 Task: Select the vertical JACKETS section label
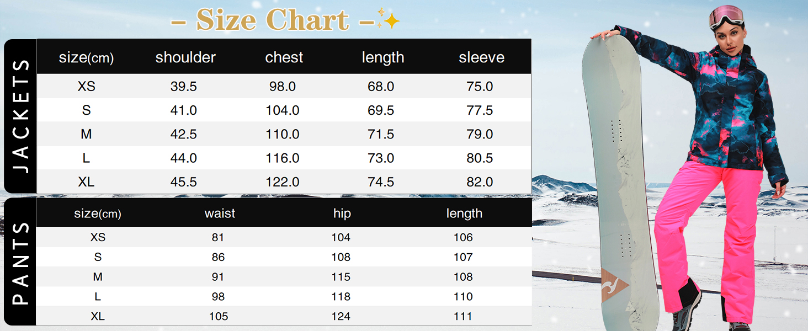click(20, 116)
